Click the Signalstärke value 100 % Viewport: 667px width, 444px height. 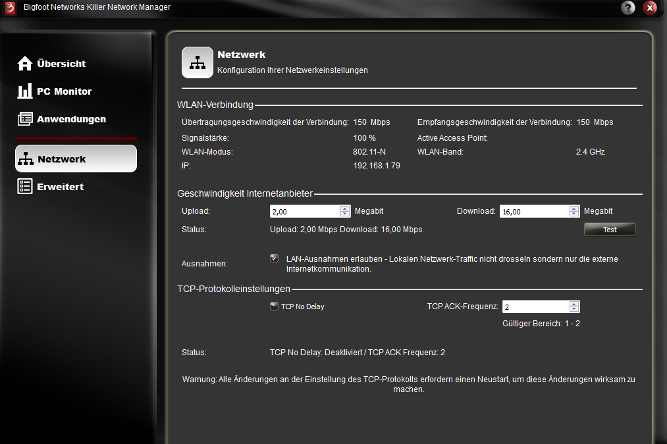pos(364,138)
